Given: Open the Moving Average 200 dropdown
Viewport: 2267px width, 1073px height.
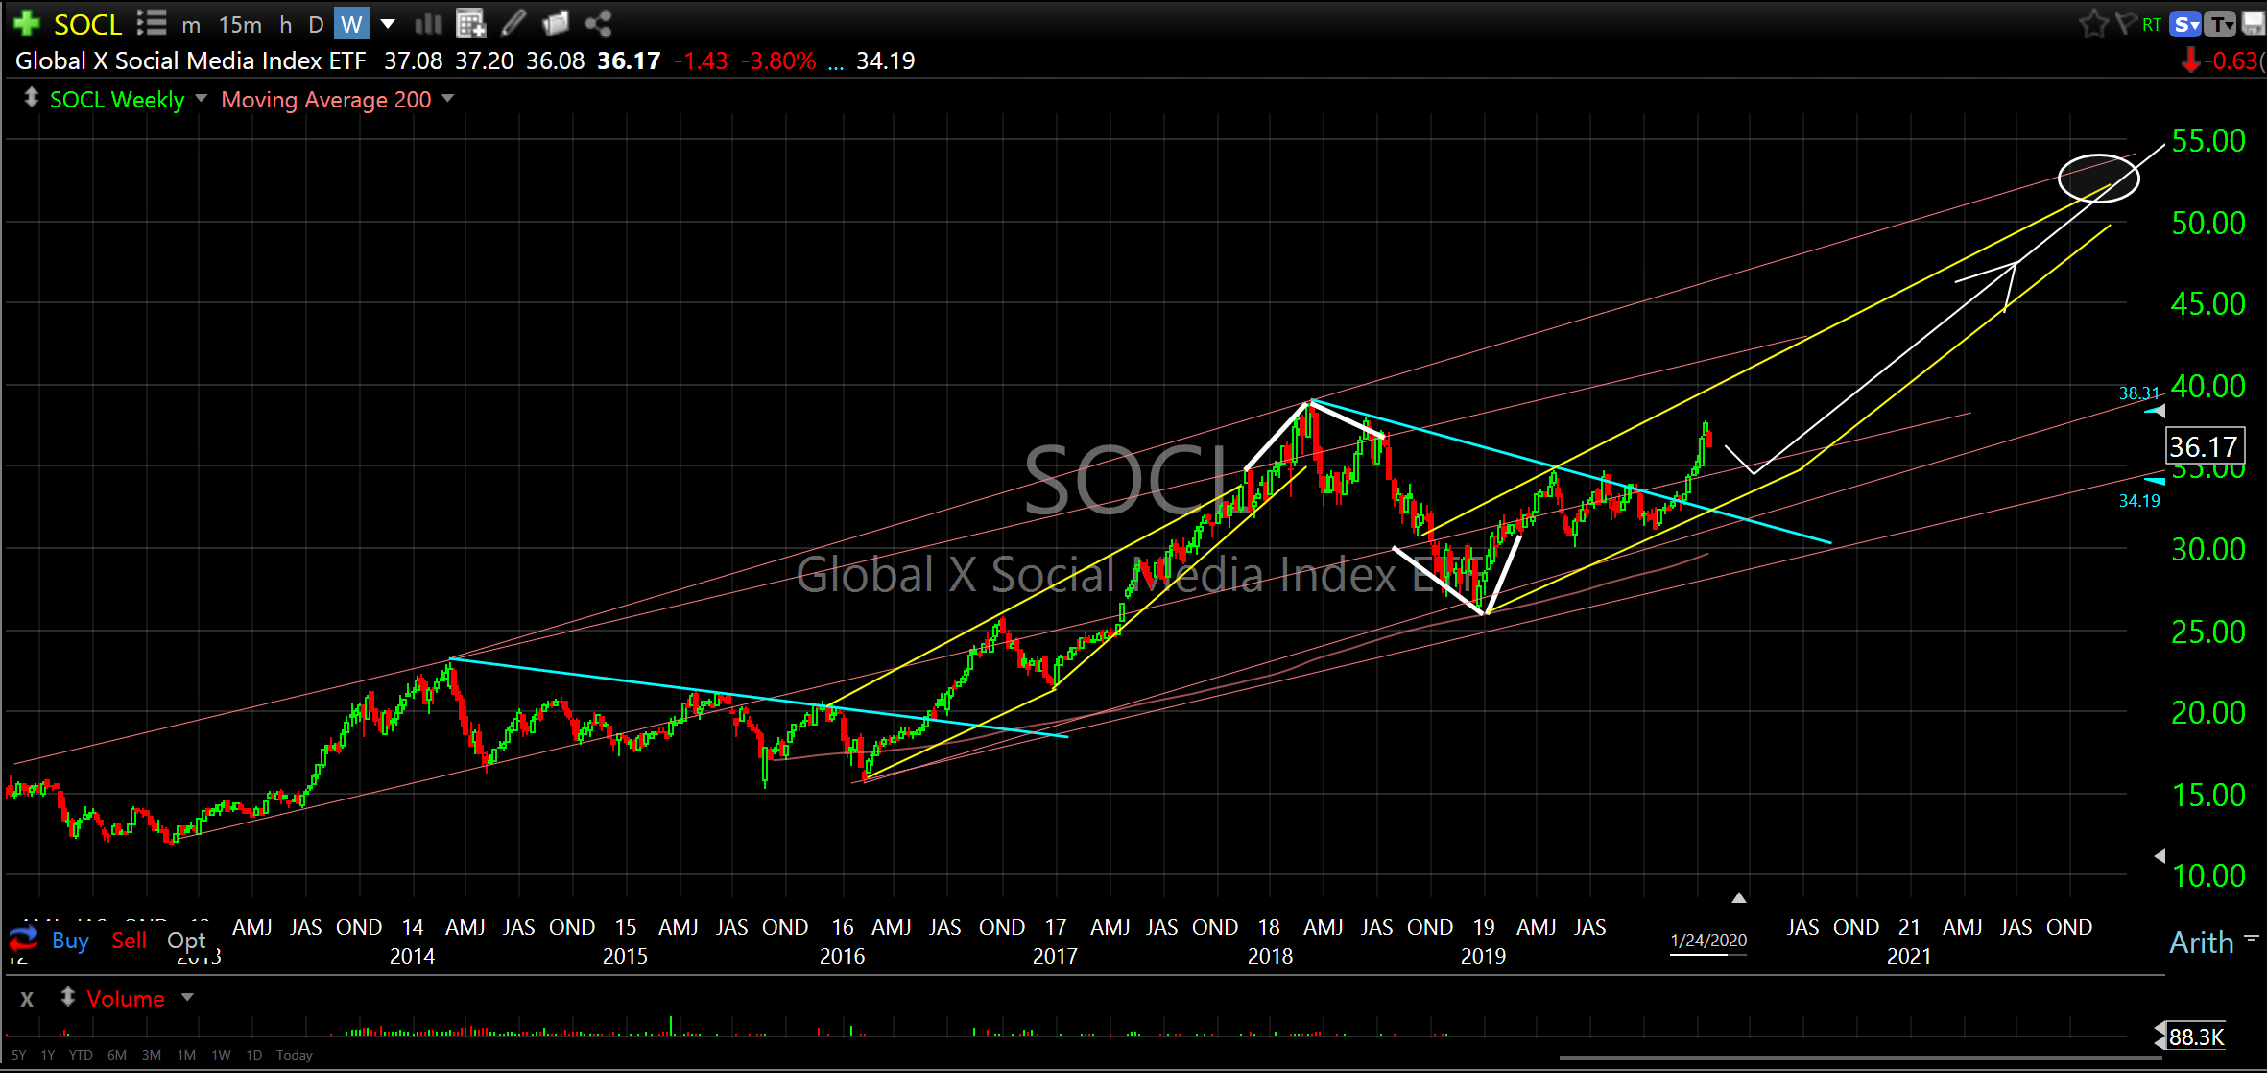Looking at the screenshot, I should (x=448, y=99).
